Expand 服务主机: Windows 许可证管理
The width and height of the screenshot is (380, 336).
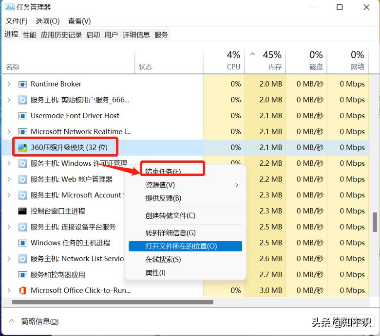[x=9, y=163]
